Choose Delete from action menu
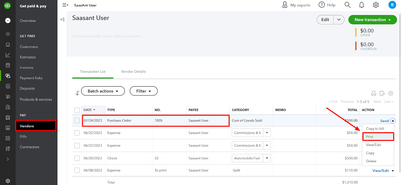Screen dimensions: 401x185 (x=371, y=161)
